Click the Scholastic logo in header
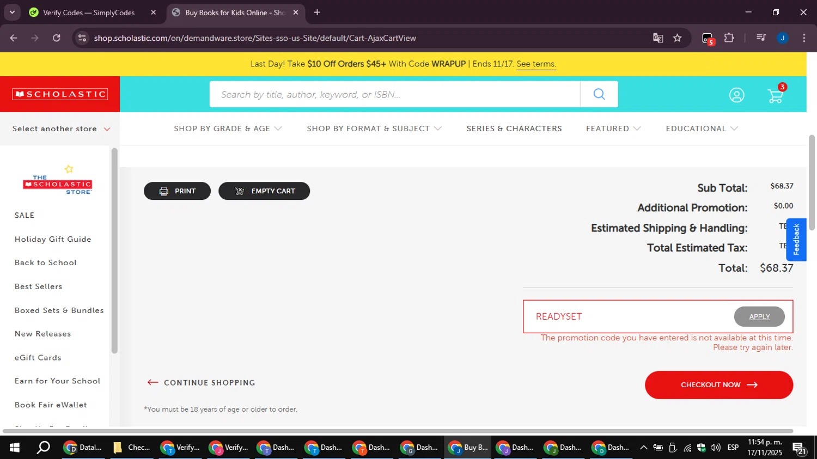817x459 pixels. [60, 94]
